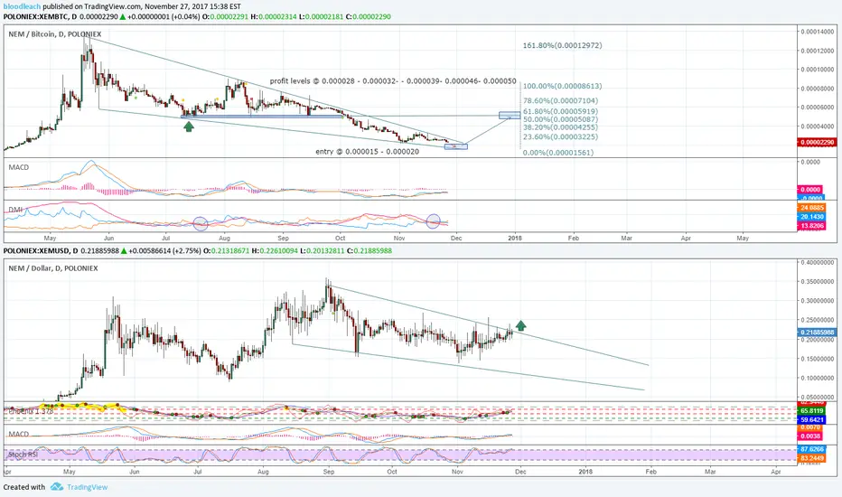
Task: Click the blue 20.1430 DMI value badge
Action: 812,217
